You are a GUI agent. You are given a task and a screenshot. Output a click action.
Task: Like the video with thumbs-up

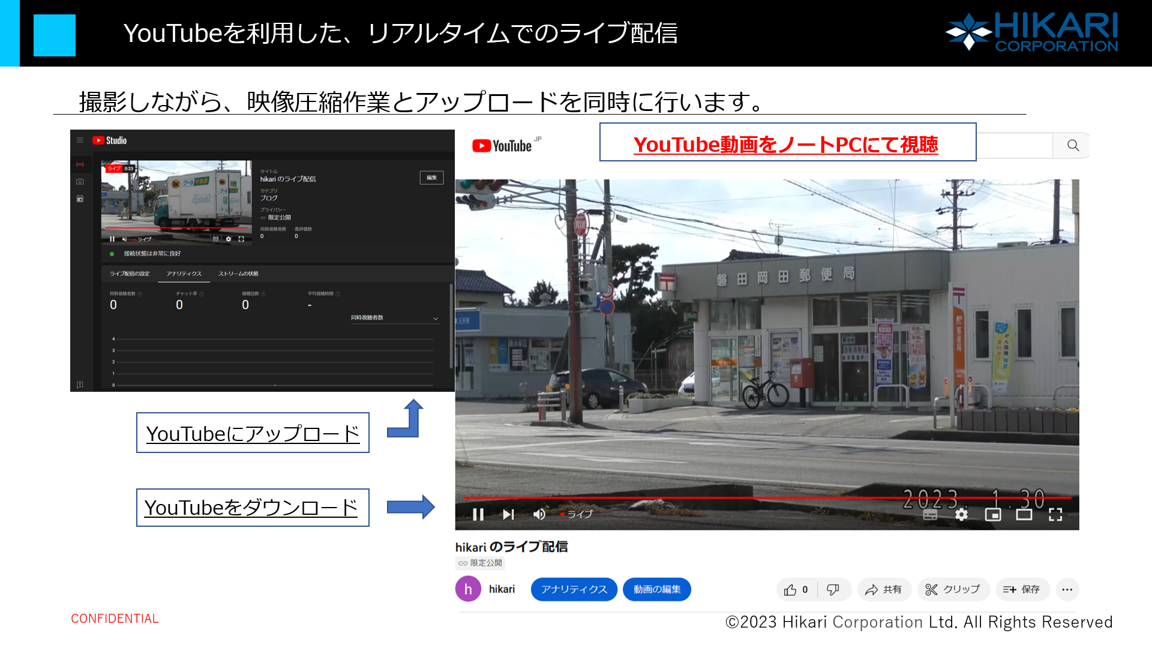pyautogui.click(x=796, y=590)
